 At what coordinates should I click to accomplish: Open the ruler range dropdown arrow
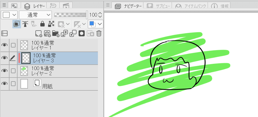point(84,24)
